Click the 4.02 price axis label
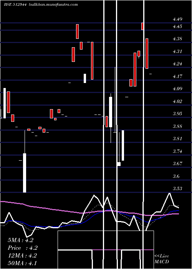This screenshot has width=192, height=269. coord(177,101)
